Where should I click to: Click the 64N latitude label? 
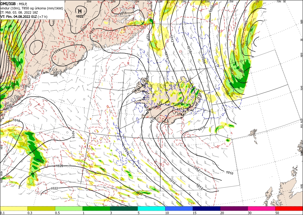coord(301,88)
